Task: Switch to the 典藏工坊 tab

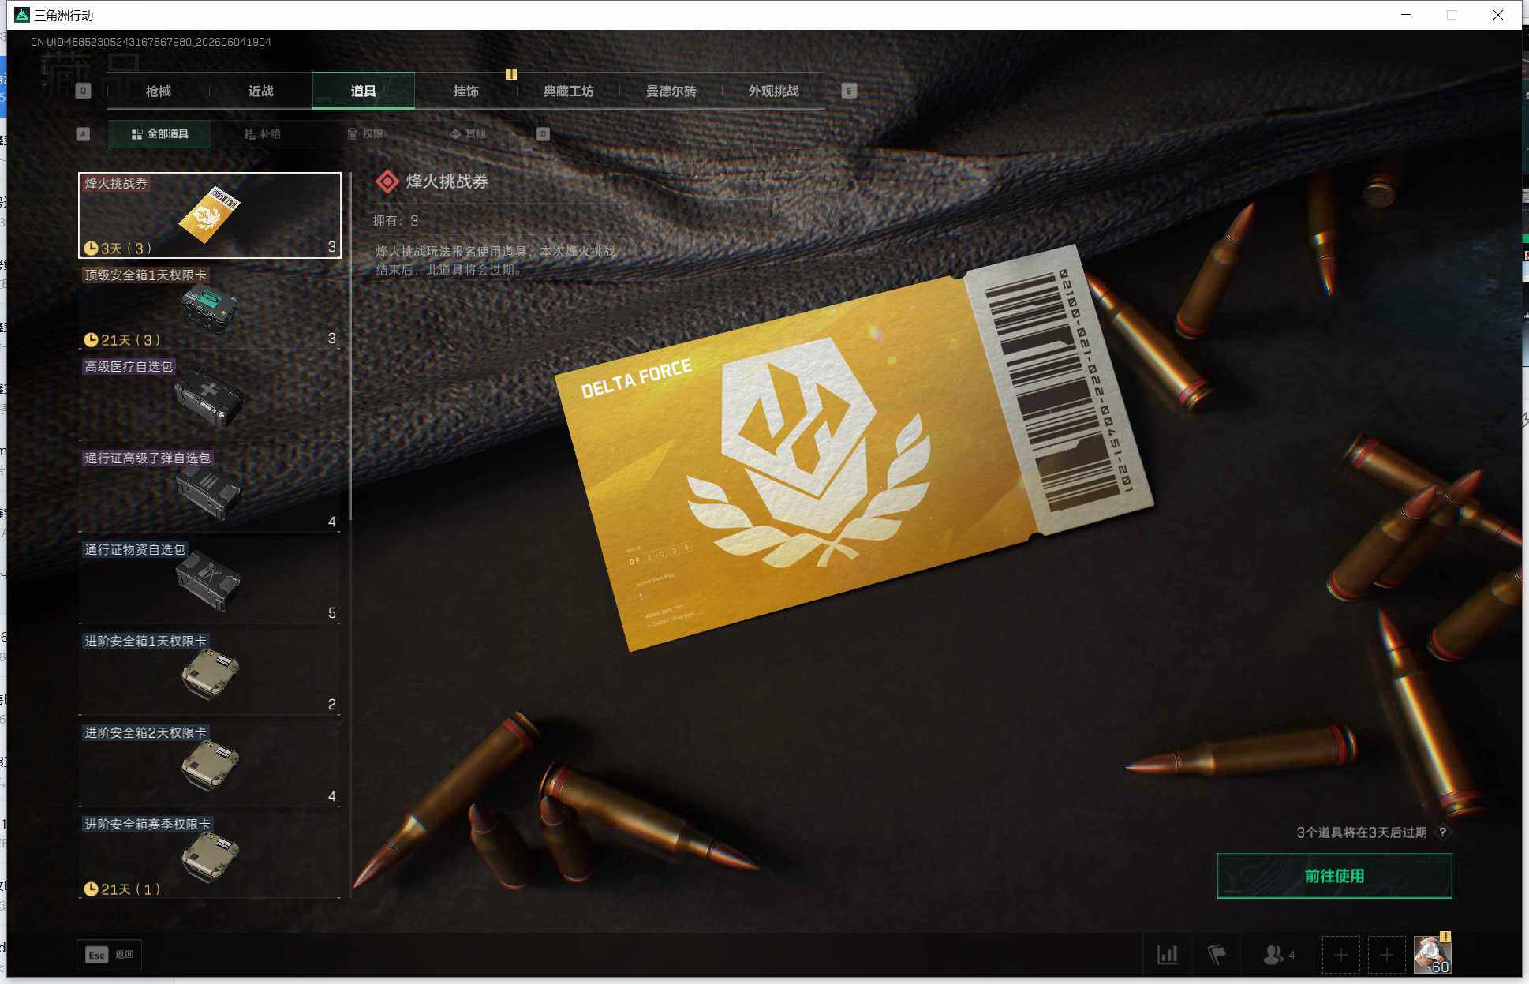Action: 569,91
